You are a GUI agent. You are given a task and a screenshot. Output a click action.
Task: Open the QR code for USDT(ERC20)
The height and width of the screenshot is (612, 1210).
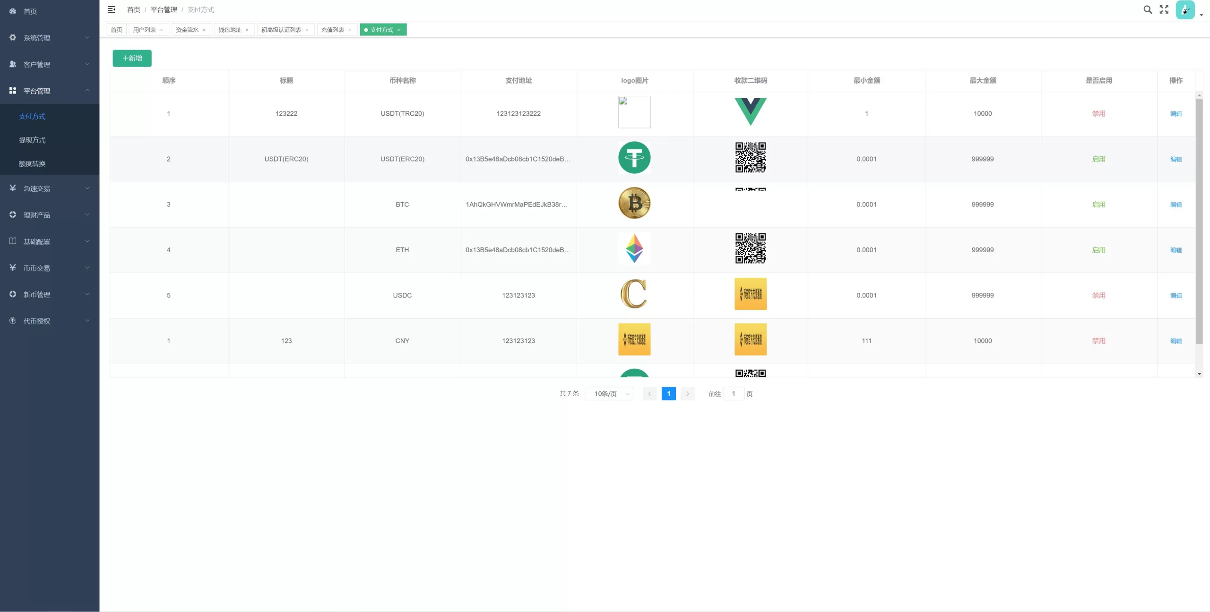point(750,158)
